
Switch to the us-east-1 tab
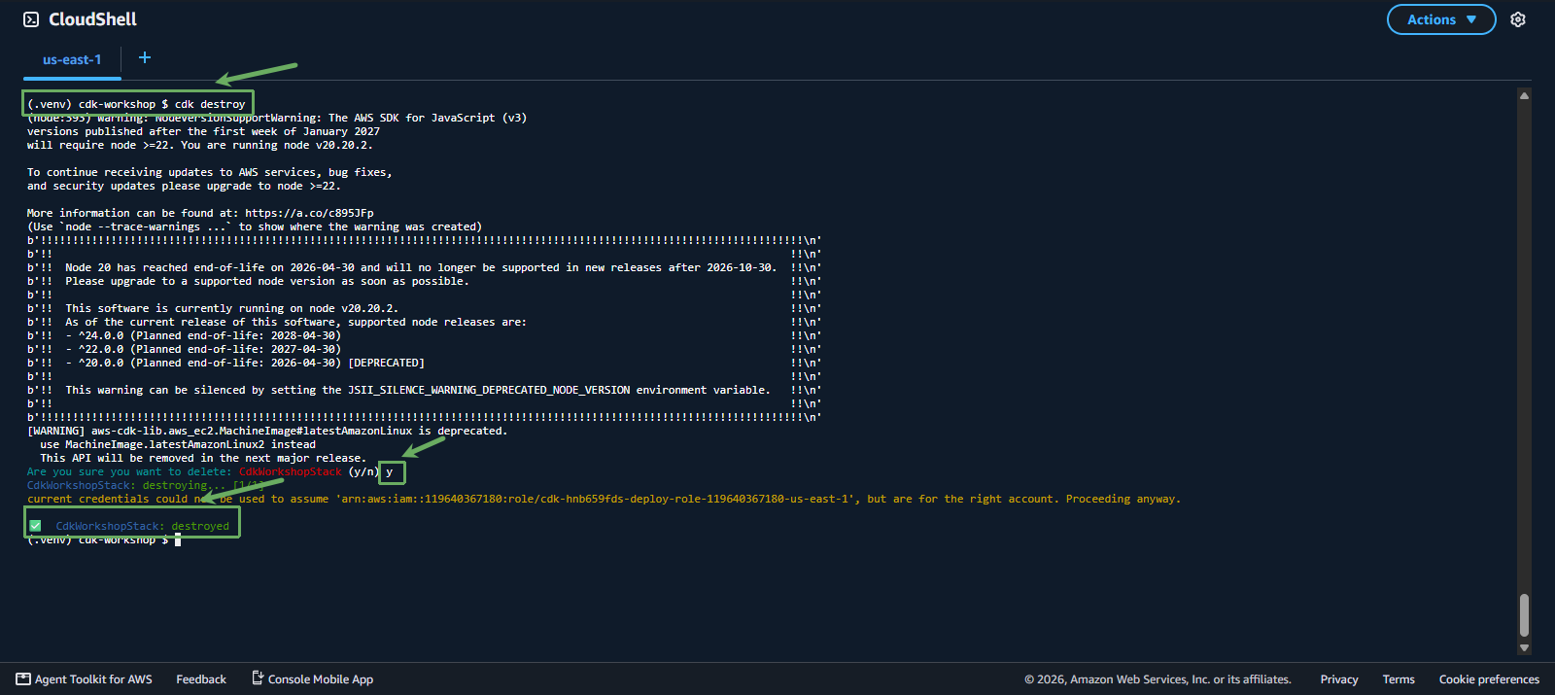[x=72, y=59]
